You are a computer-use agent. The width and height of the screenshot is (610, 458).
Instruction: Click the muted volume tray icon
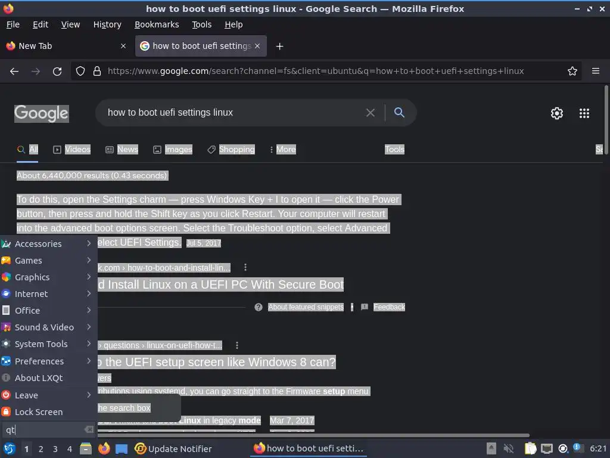coord(508,448)
